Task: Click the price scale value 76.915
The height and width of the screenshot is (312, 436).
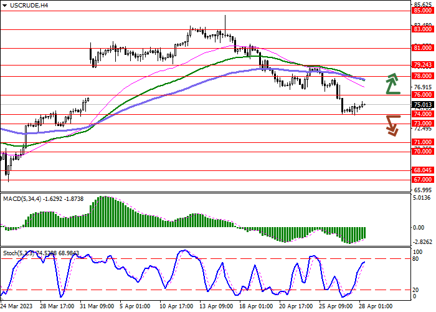Action: (423, 87)
